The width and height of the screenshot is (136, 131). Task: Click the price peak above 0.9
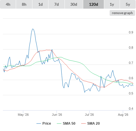33,29
